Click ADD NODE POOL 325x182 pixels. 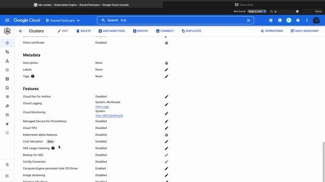(x=112, y=31)
